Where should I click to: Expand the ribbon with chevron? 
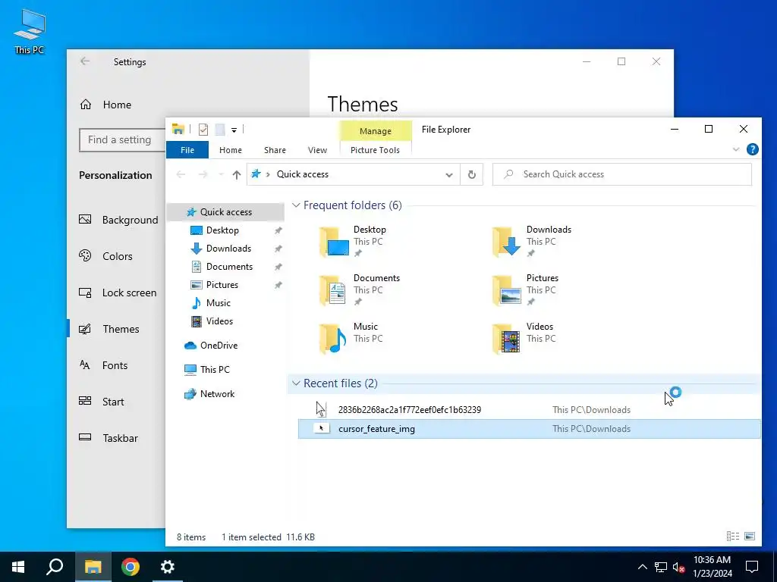coord(736,149)
